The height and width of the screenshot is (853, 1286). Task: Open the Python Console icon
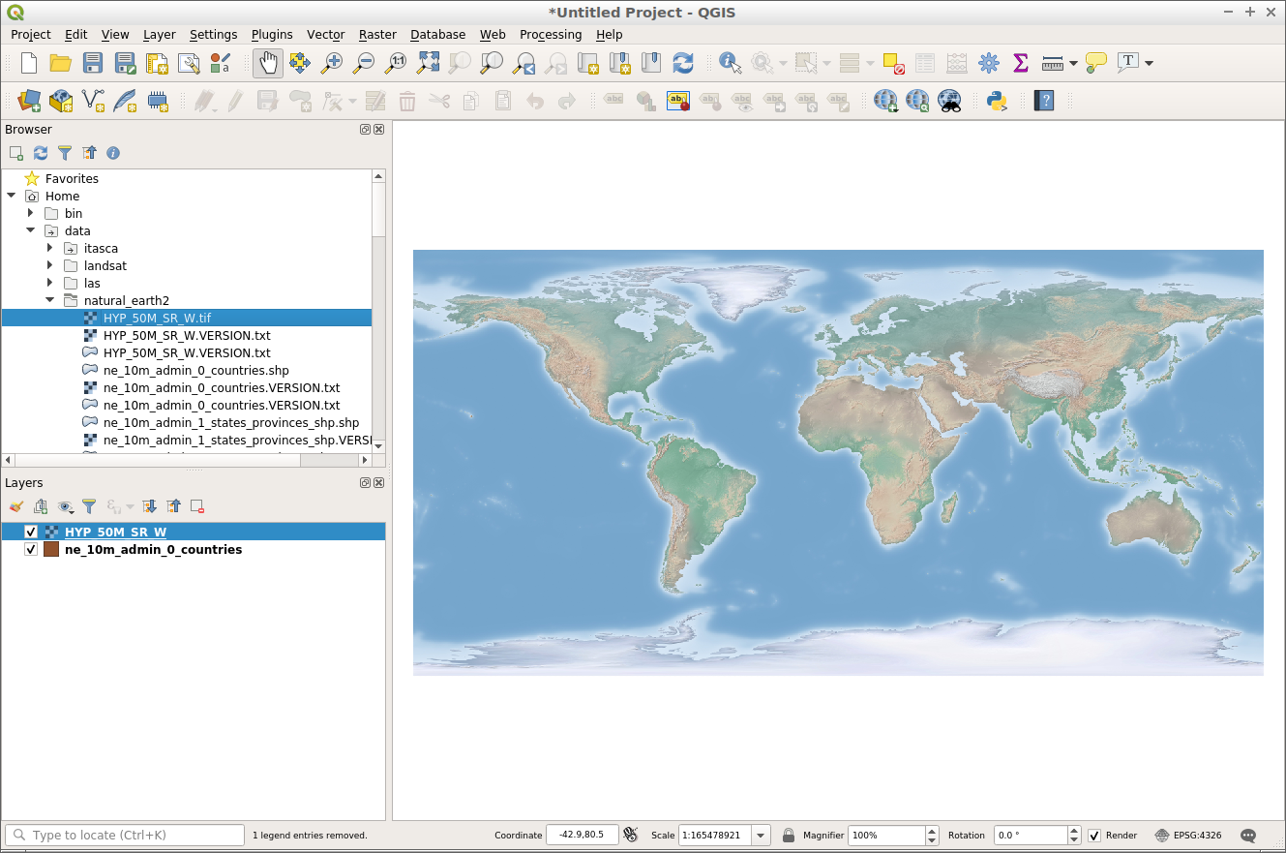[x=997, y=101]
